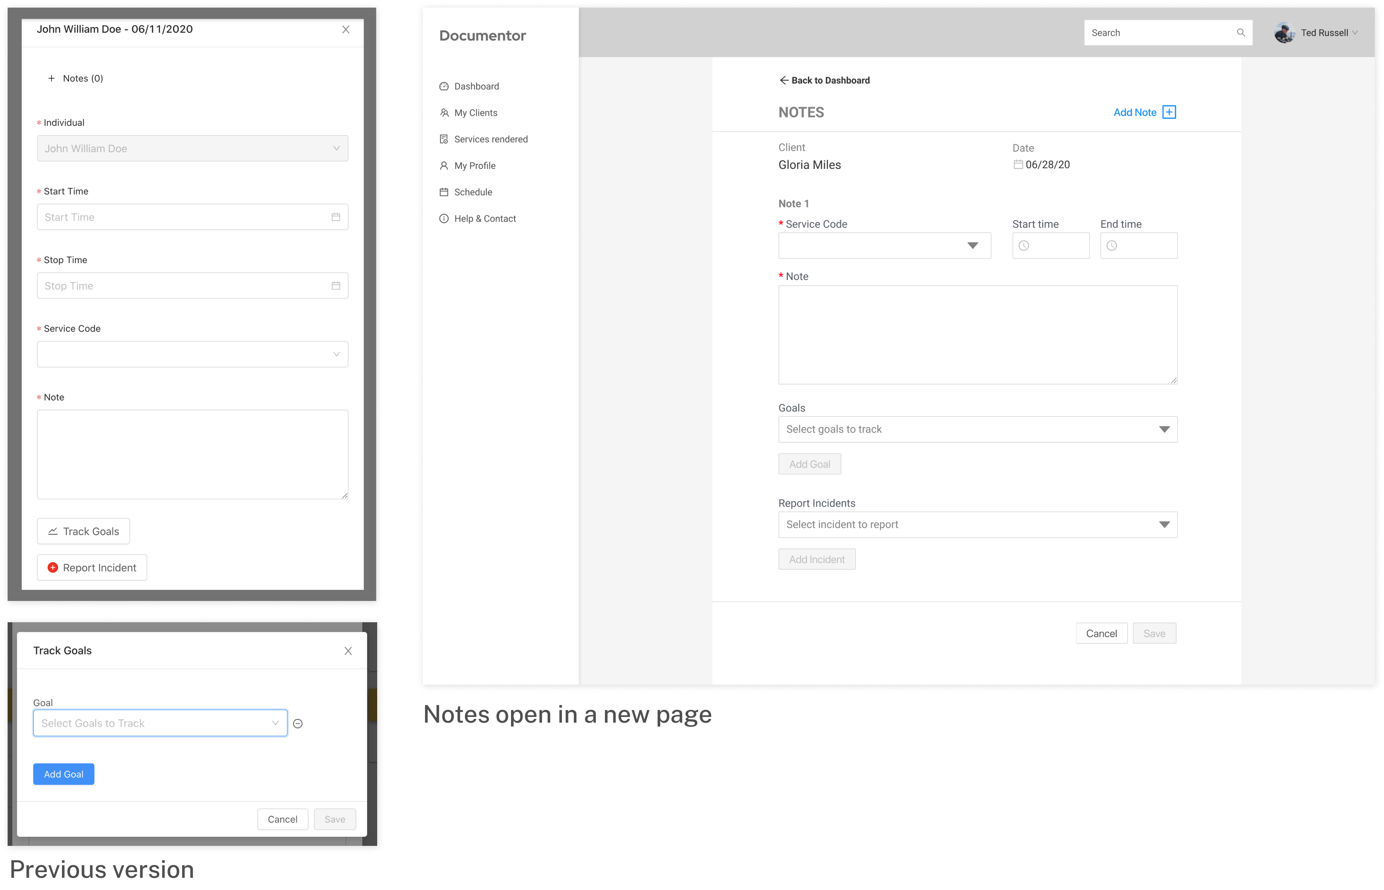This screenshot has height=890, width=1384.
Task: Open Services rendered in the sidebar
Action: click(x=491, y=139)
